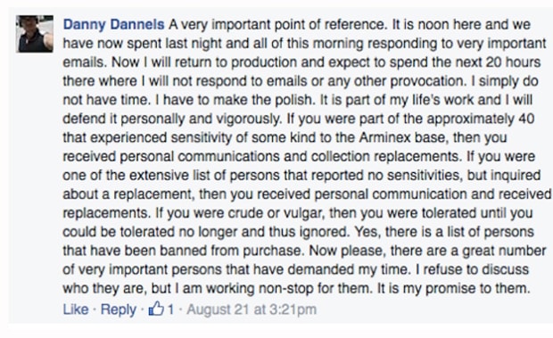Click the thumbs-up icon beside the count
Screen dimensions: 553x338
pos(156,309)
